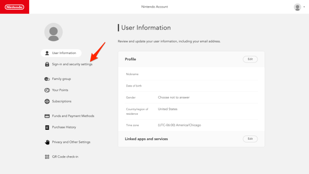The image size is (309, 174).
Task: Click the America/Chicago time zone value
Action: point(179,125)
